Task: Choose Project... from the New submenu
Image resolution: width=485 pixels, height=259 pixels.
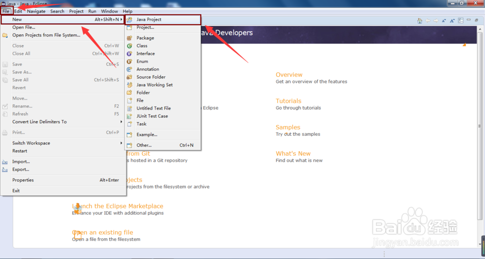Action: pyautogui.click(x=163, y=28)
